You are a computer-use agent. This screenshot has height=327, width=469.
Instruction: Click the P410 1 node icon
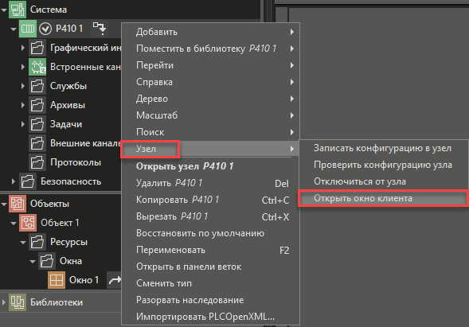click(x=28, y=29)
